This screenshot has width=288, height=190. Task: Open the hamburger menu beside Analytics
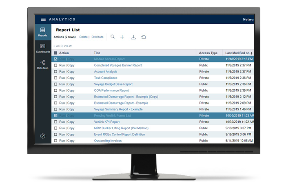pos(43,19)
